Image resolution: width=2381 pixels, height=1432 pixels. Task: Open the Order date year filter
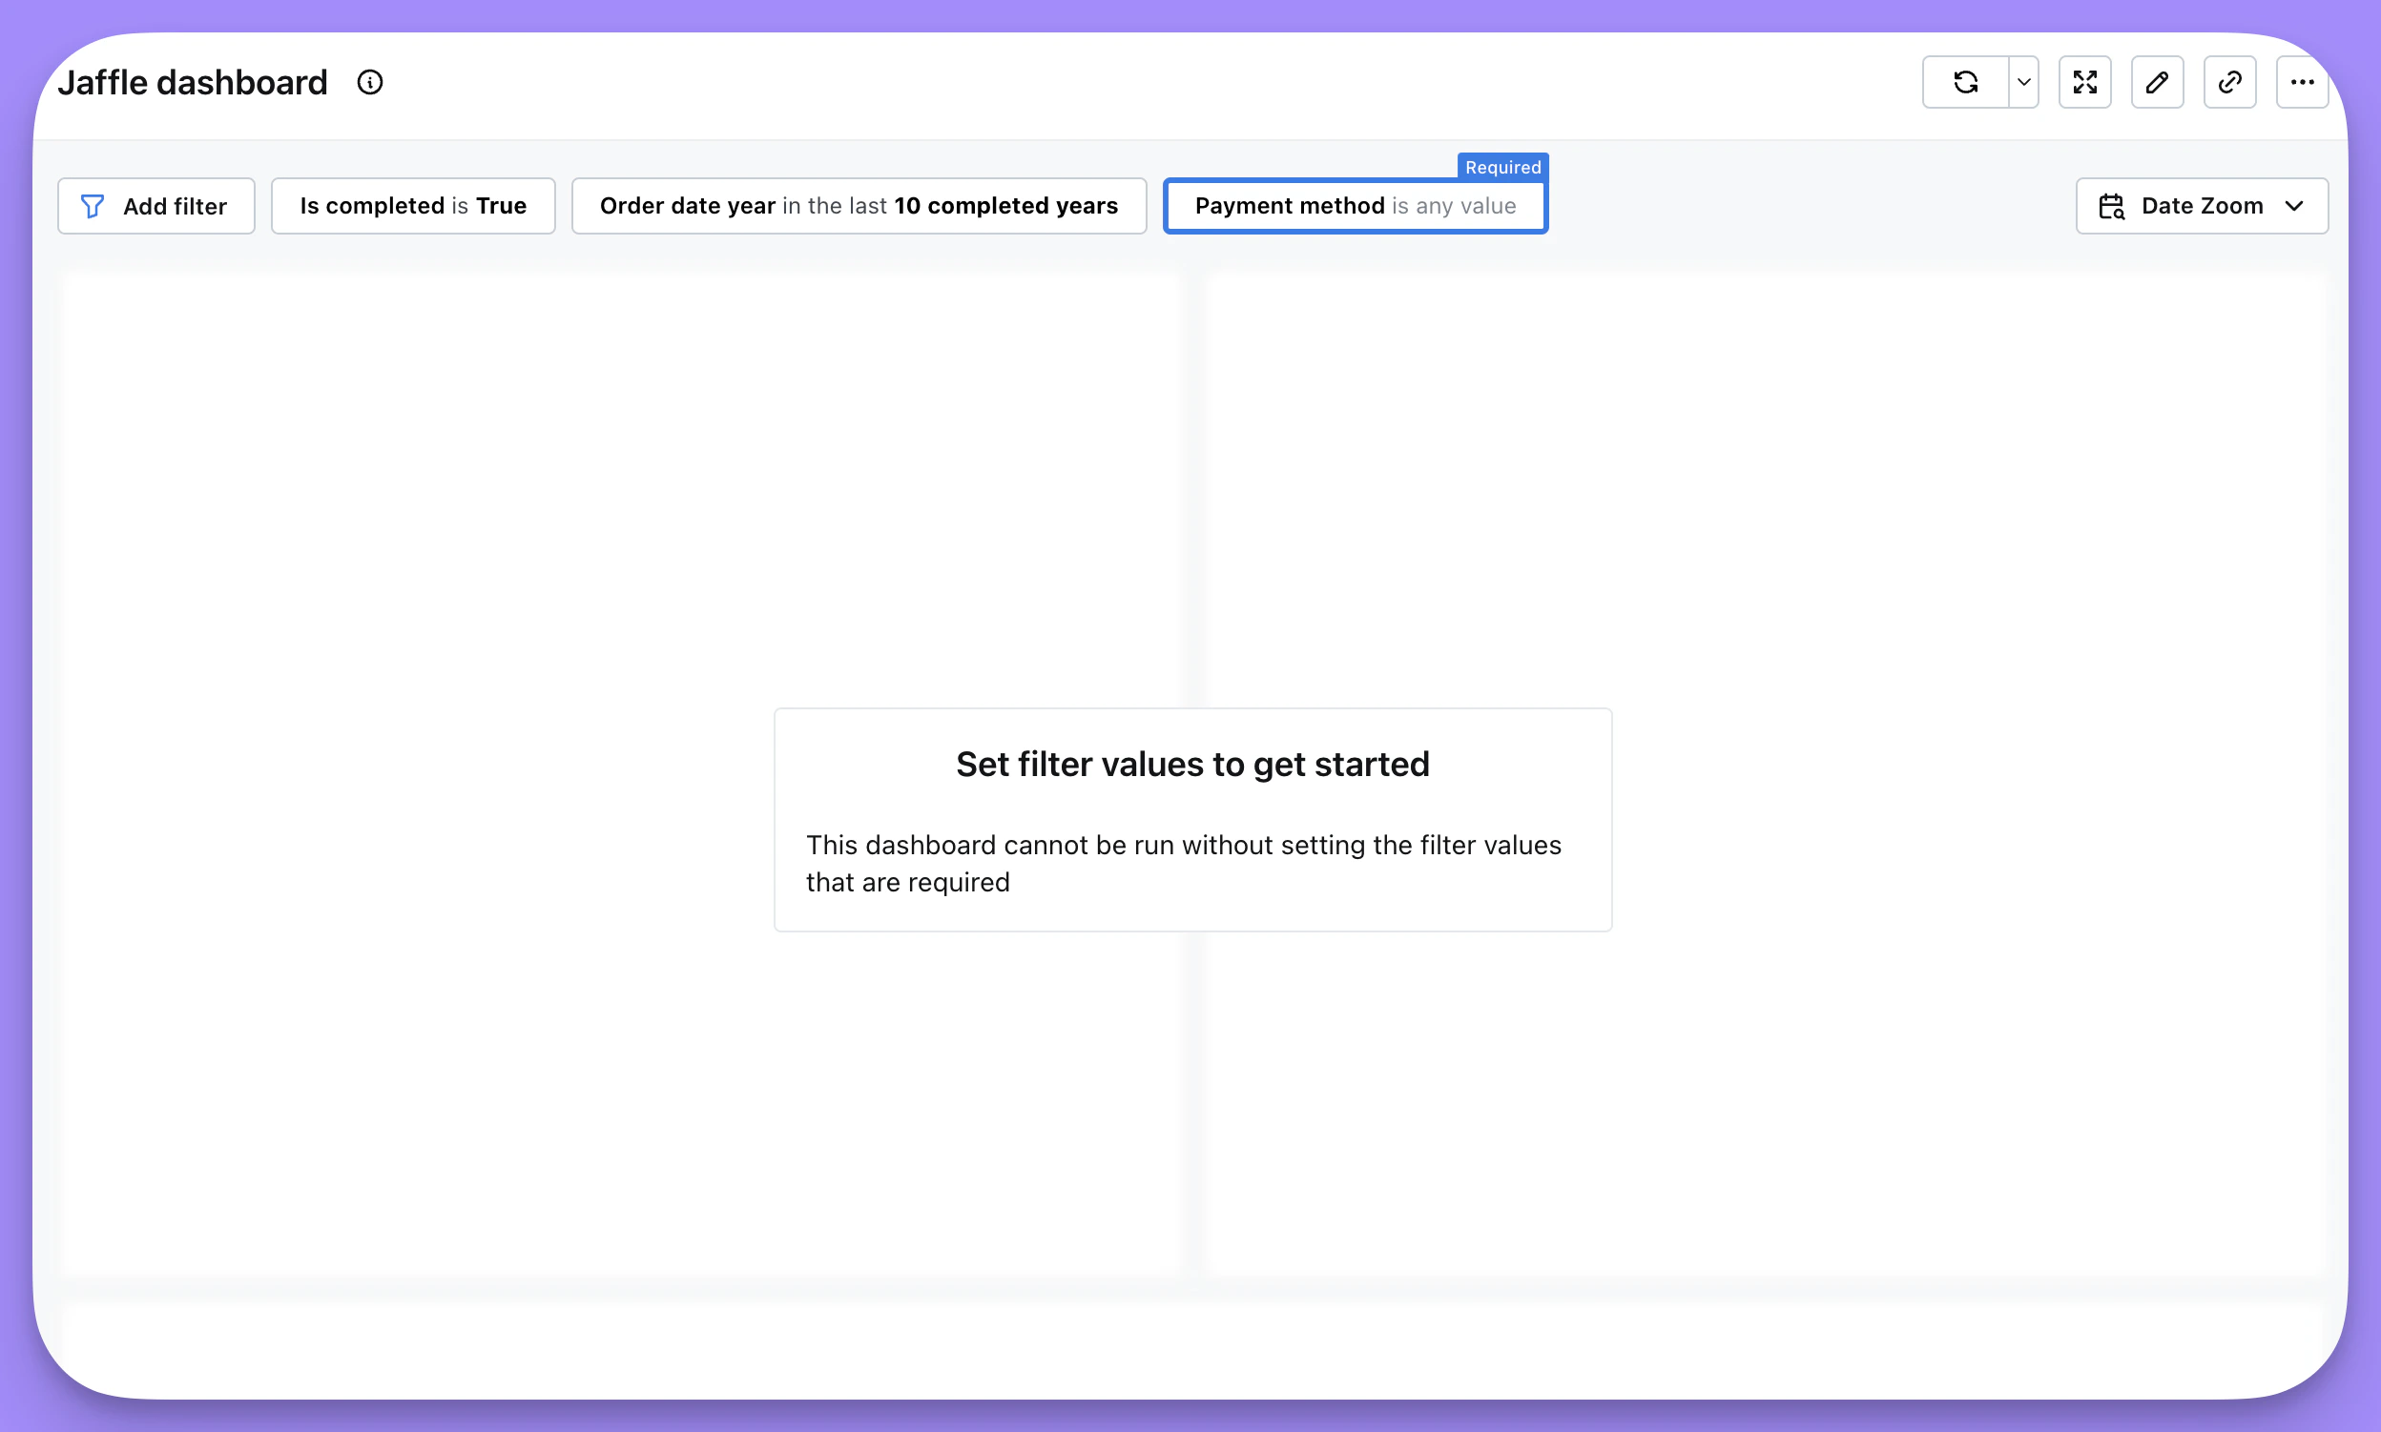pyautogui.click(x=859, y=207)
